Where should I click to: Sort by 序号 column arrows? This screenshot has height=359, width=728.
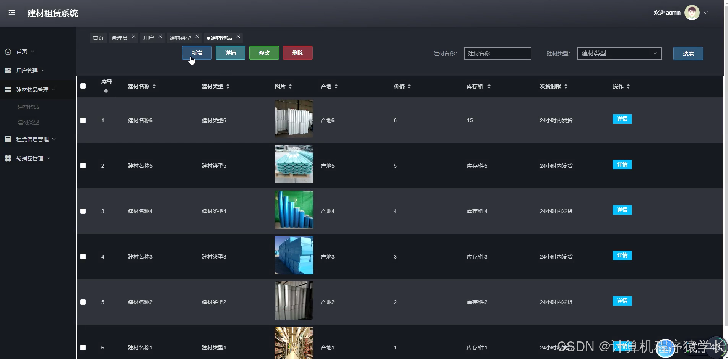(106, 91)
